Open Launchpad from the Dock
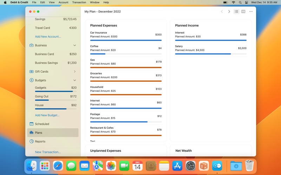The width and height of the screenshot is (281, 175). pyautogui.click(x=45, y=166)
